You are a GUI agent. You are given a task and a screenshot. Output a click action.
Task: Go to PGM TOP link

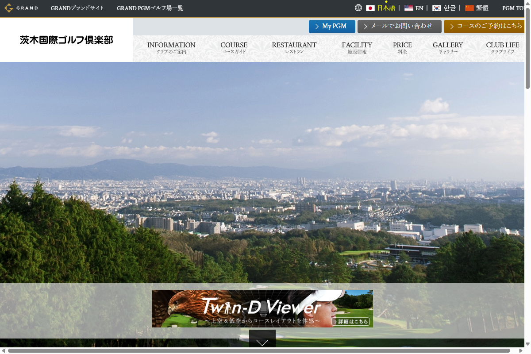(513, 8)
